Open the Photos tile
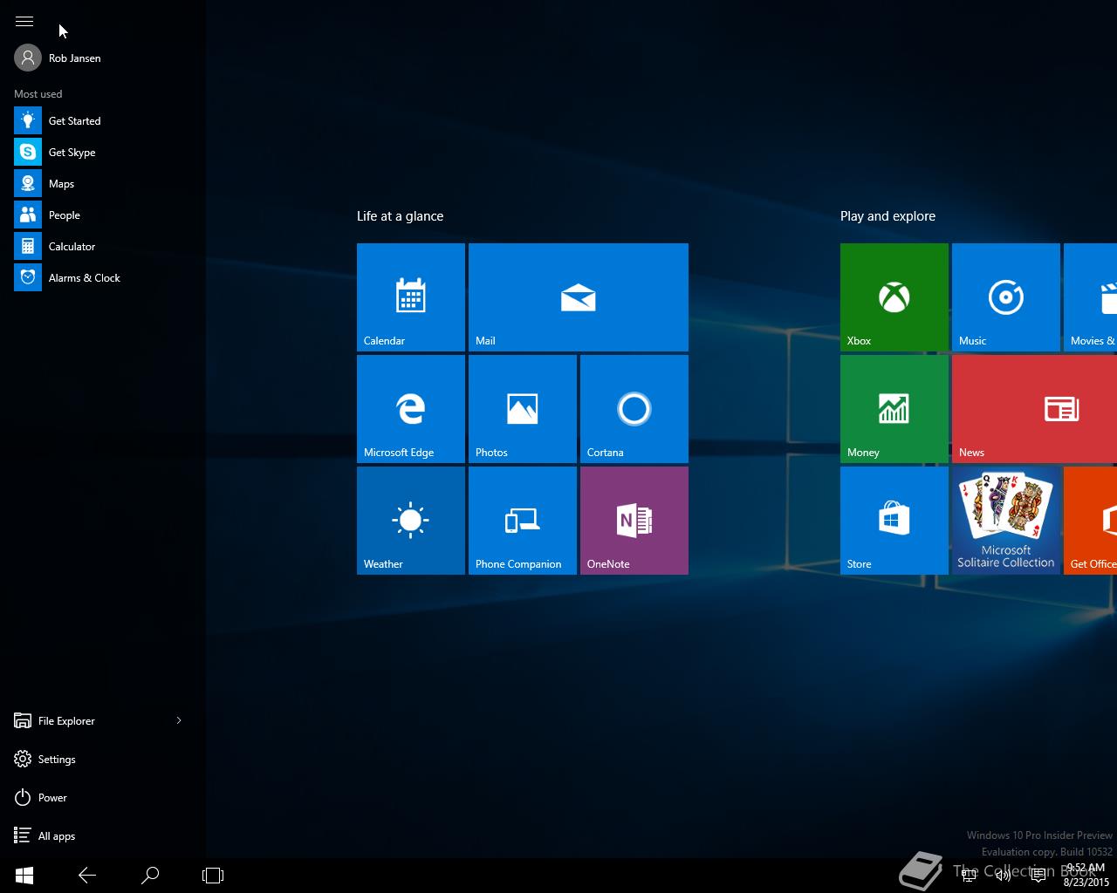 (523, 409)
